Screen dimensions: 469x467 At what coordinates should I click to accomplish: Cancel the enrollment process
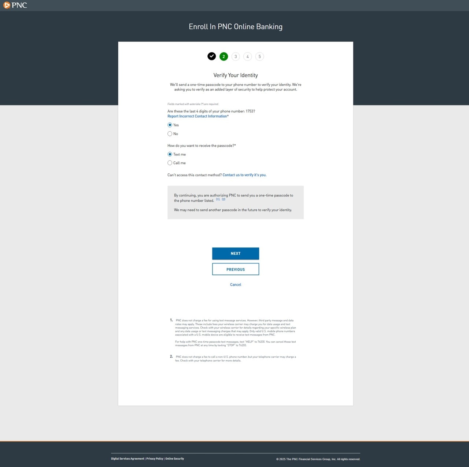[235, 284]
